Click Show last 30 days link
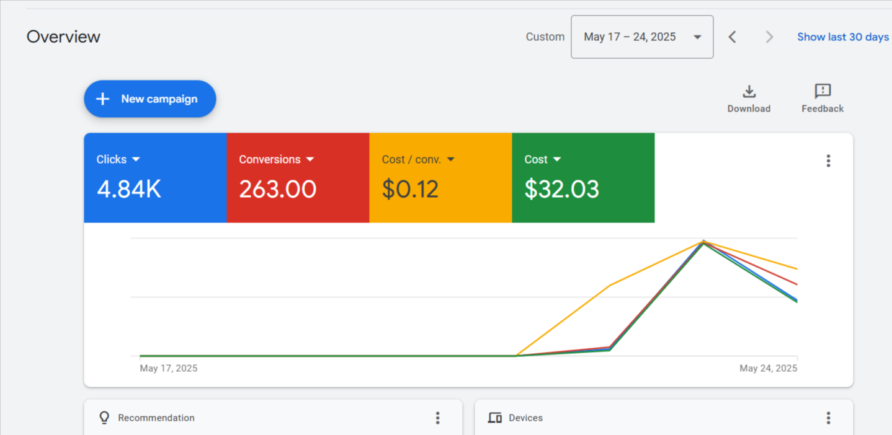 click(x=842, y=37)
